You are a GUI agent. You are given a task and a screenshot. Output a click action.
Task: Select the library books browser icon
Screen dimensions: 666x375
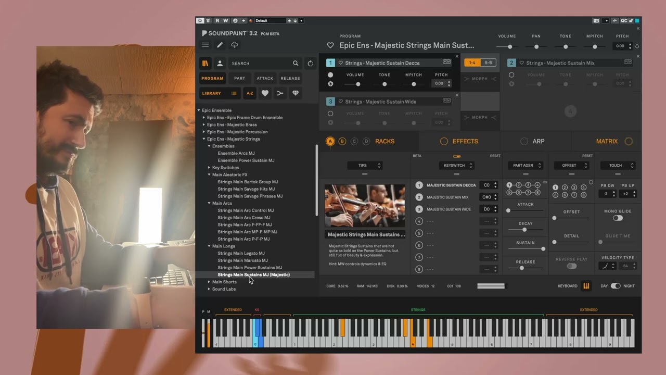[x=206, y=64]
